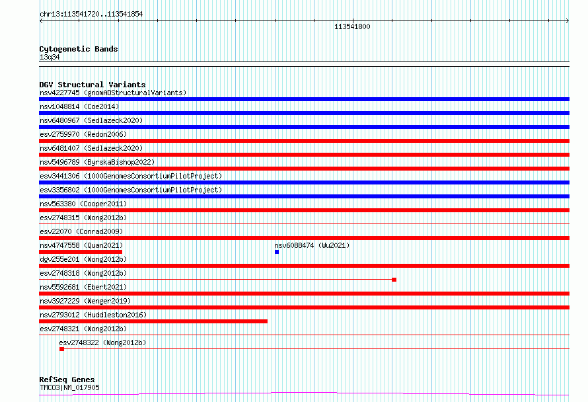Click the magenta TMCO3 gene track line
This screenshot has height=402, width=588.
304,394
